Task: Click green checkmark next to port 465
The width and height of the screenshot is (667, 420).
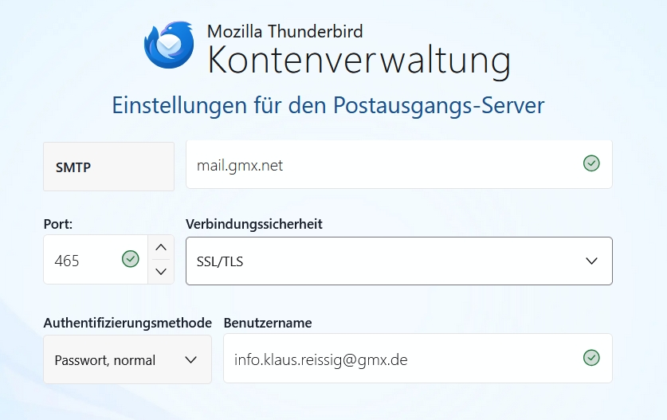Action: [131, 259]
